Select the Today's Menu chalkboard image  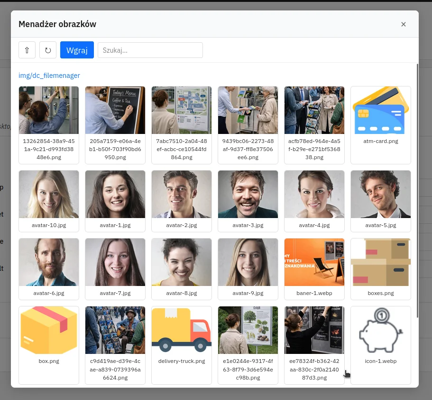[115, 111]
